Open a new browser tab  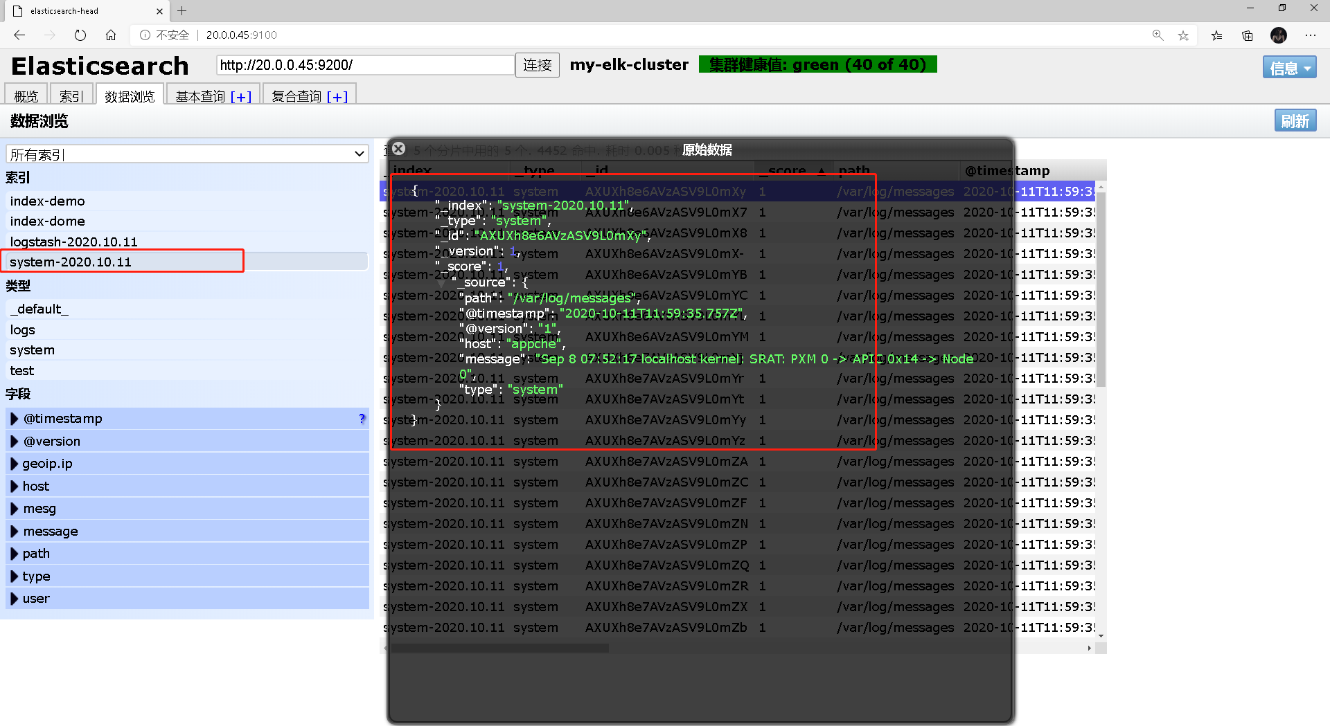(x=182, y=10)
